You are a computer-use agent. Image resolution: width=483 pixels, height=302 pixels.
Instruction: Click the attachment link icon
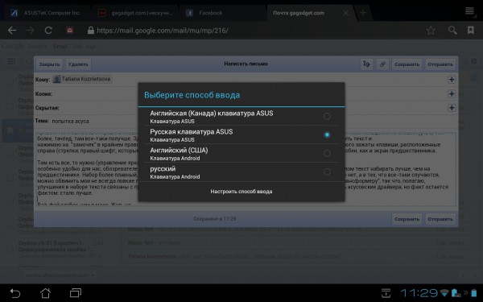[x=382, y=64]
